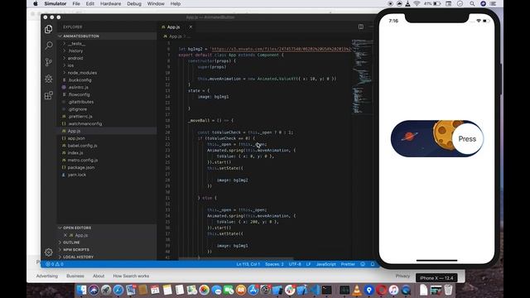Open the Edit menu
Viewport: 530px width, 298px height.
pyautogui.click(x=90, y=3)
